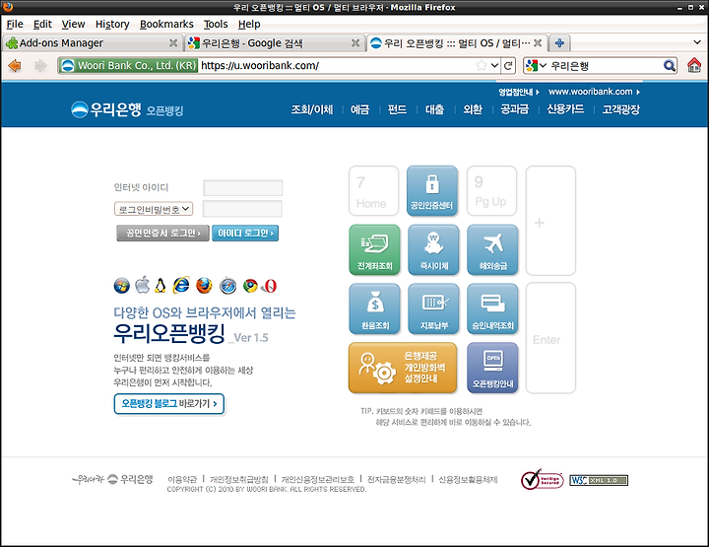The height and width of the screenshot is (547, 709).
Task: Open the File menu
Action: tap(15, 24)
